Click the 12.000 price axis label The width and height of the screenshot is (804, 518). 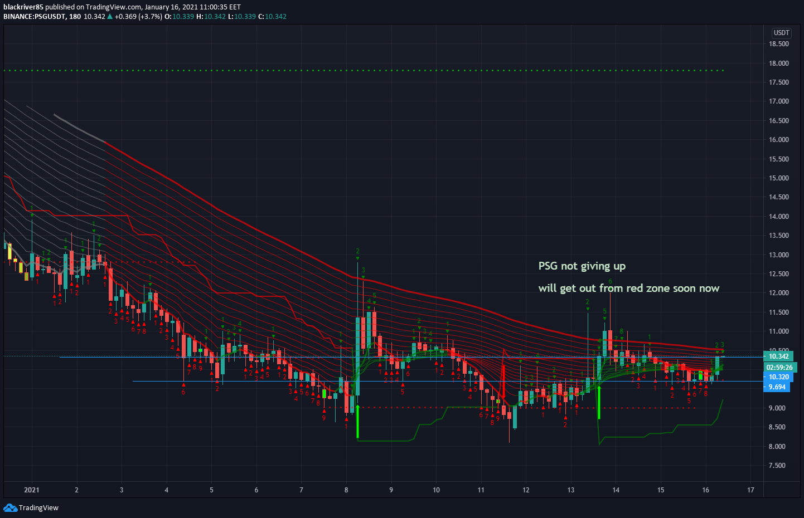(x=779, y=293)
